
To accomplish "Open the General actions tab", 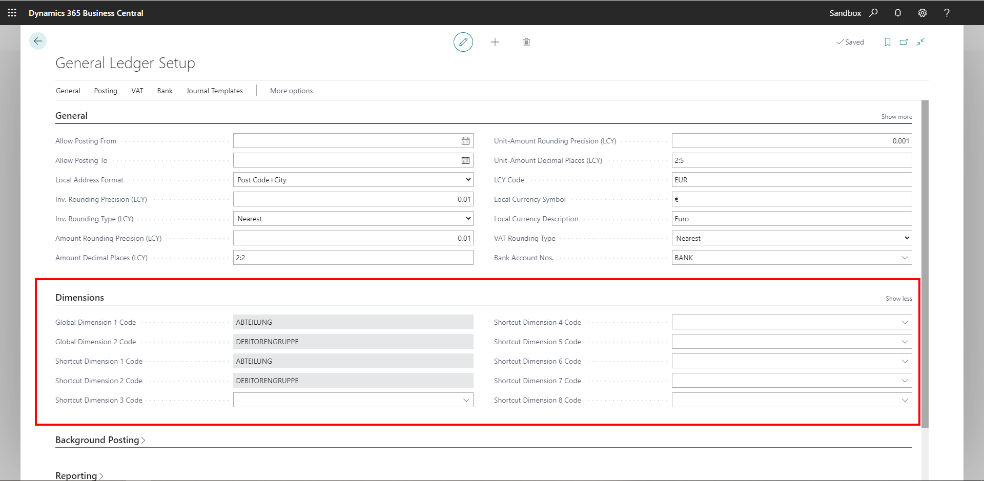I will click(x=68, y=91).
